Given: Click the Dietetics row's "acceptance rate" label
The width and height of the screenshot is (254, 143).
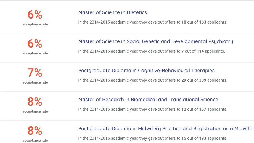Looking at the screenshot, I should [x=35, y=24].
